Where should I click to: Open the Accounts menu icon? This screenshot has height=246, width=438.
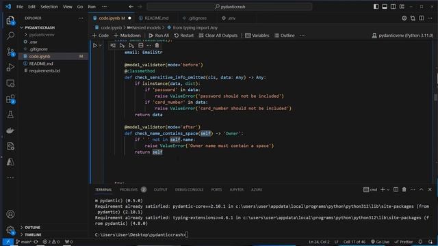coord(10,214)
